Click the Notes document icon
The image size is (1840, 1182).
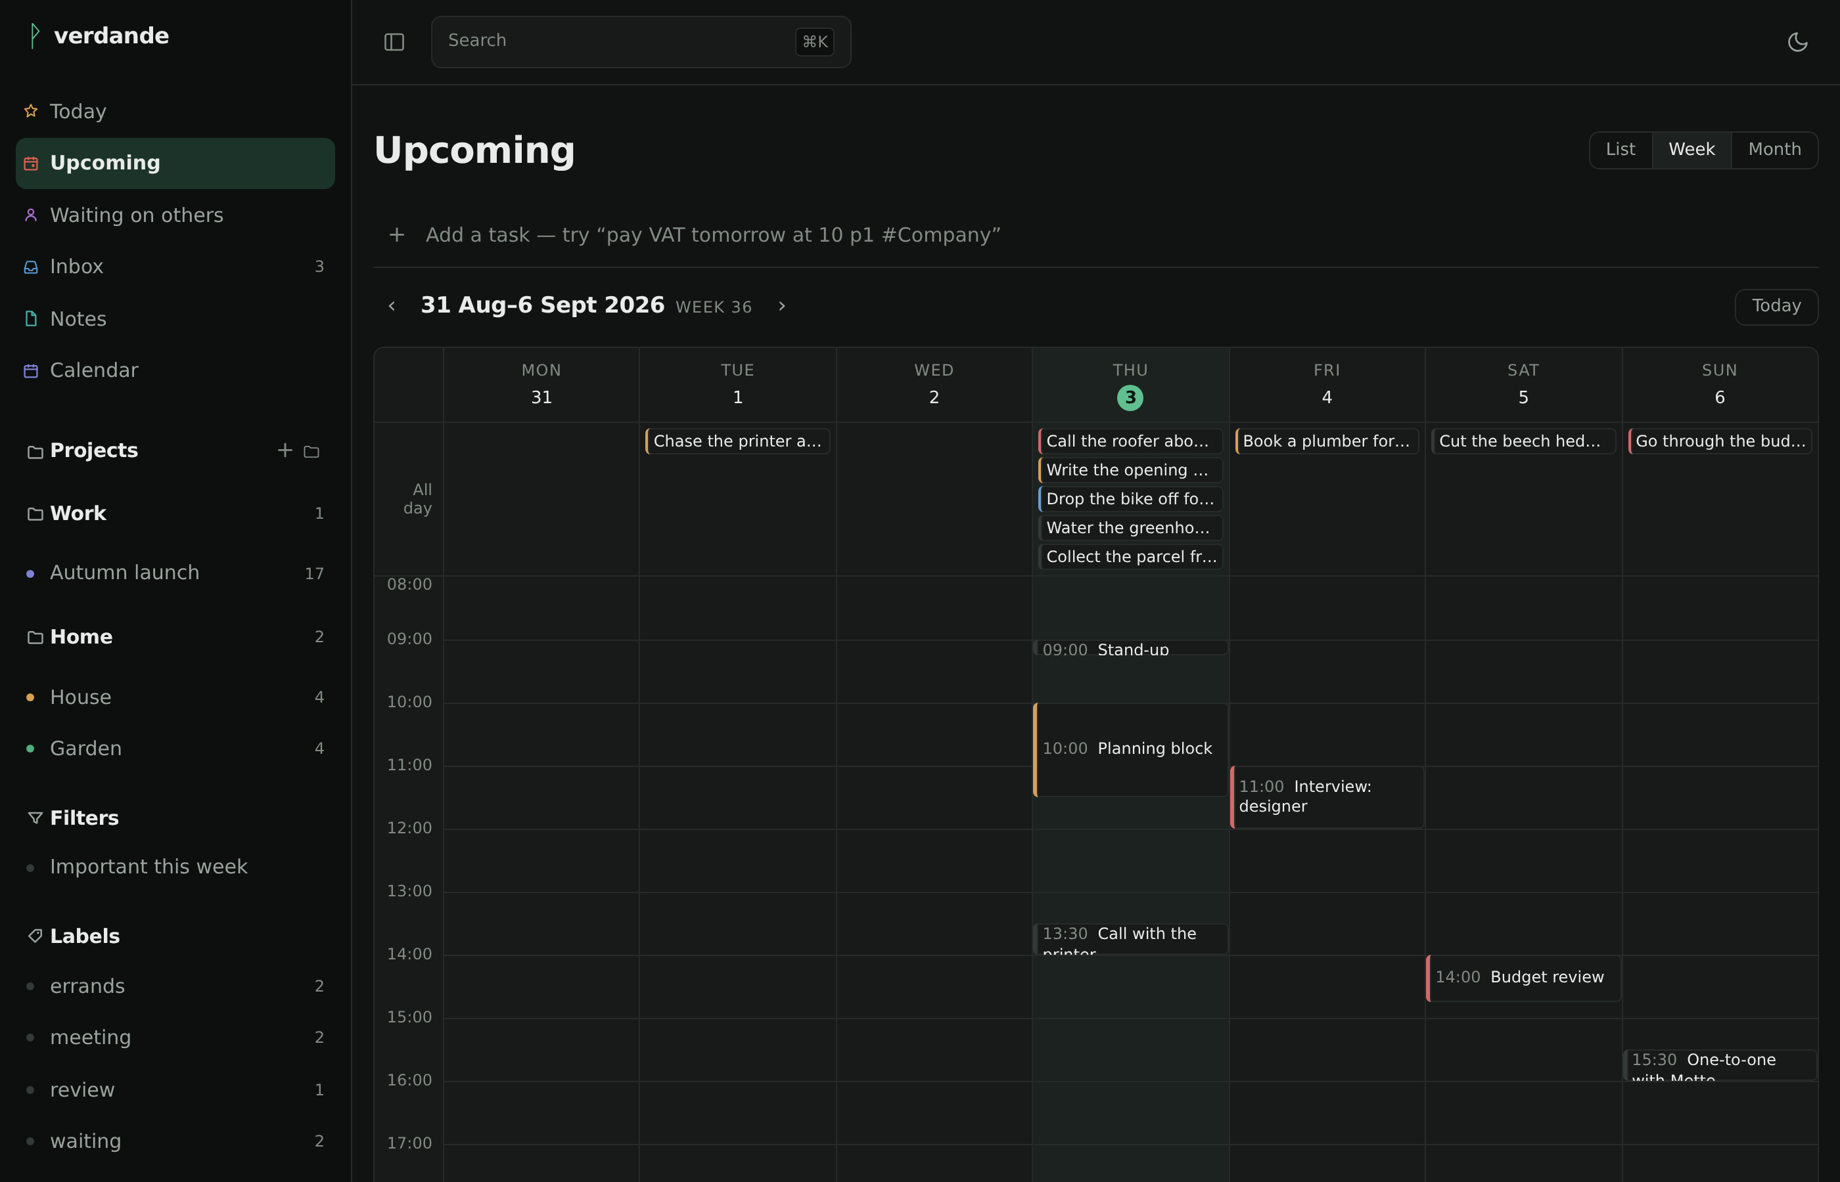(31, 318)
